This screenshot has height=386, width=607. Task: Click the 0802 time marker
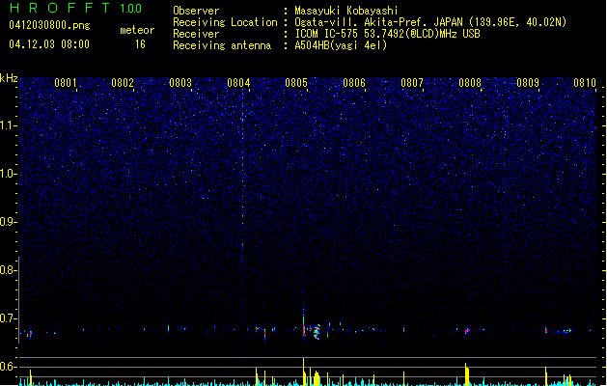123,83
